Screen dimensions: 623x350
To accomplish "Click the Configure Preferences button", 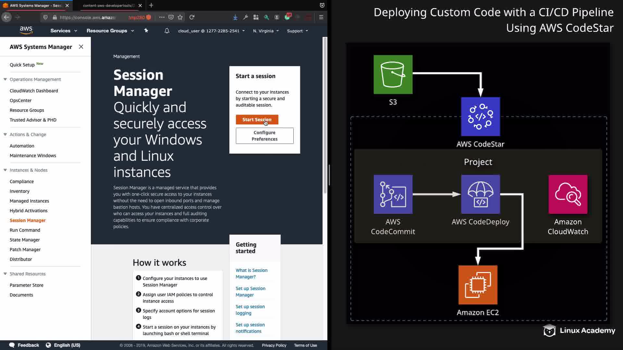I will [264, 136].
